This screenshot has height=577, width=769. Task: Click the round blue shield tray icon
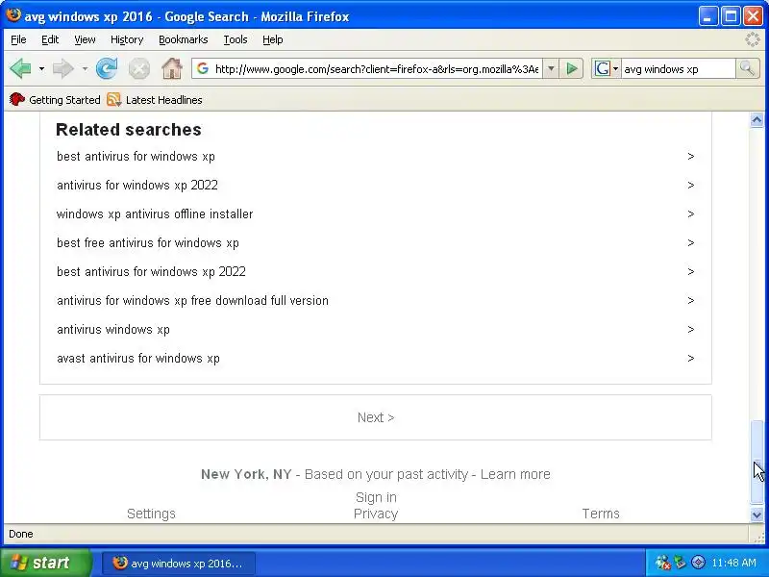point(698,563)
